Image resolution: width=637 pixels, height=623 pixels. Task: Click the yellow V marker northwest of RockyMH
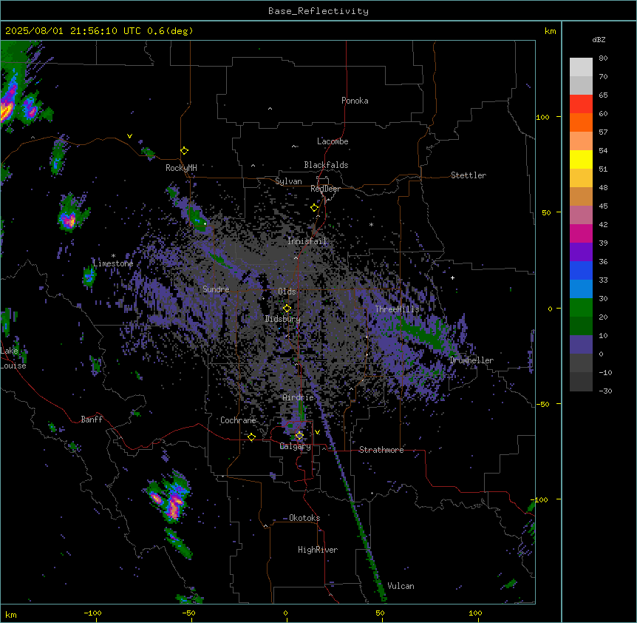tap(129, 136)
